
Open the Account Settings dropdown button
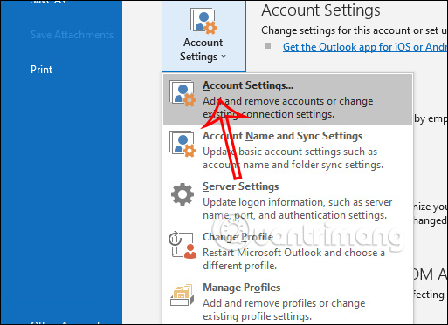203,36
